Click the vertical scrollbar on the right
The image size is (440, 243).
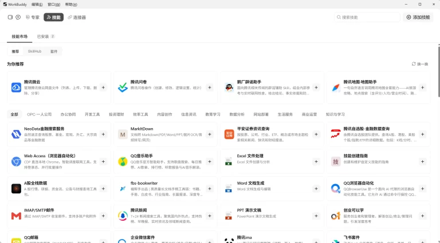(439, 71)
